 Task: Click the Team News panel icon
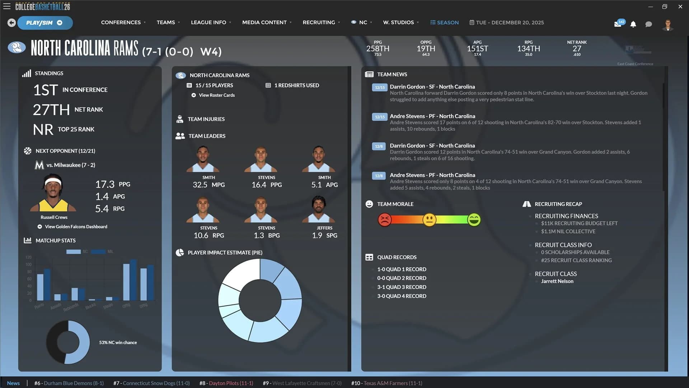point(369,74)
